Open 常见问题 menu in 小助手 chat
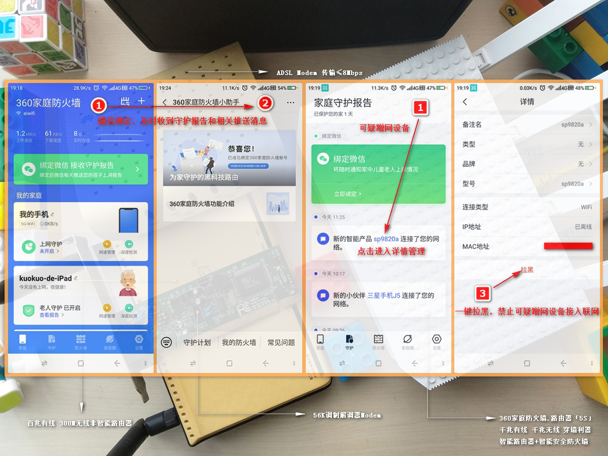The image size is (608, 456). (x=281, y=343)
